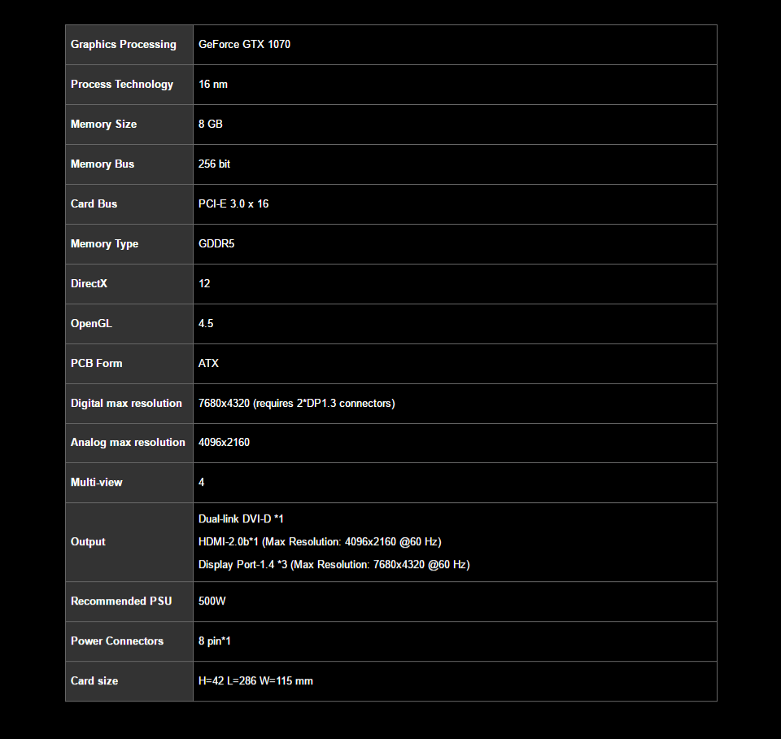
Task: Select the 'Display Port-1.4 *3' output line
Action: [x=334, y=565]
